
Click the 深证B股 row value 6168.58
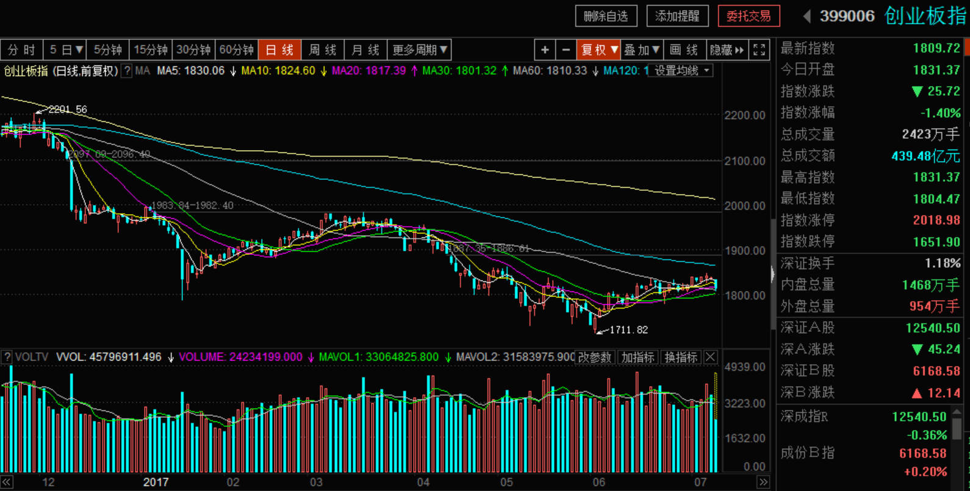[936, 371]
